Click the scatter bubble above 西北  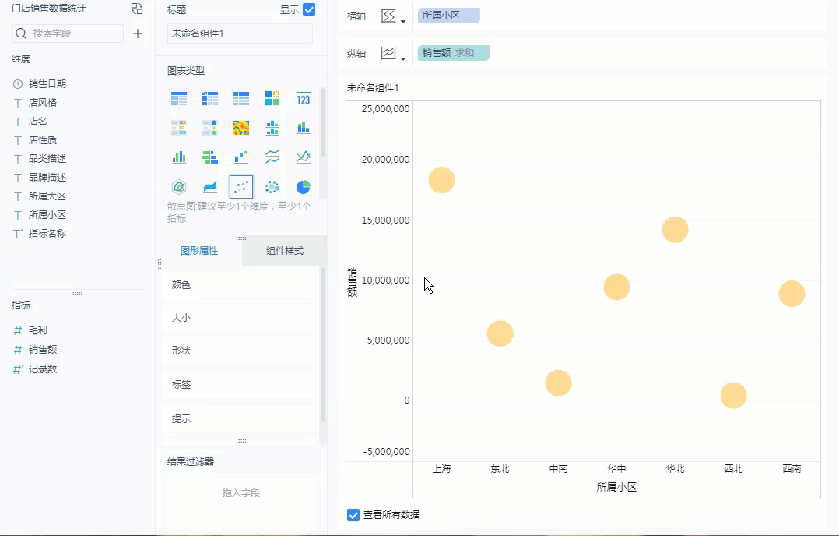pyautogui.click(x=733, y=396)
